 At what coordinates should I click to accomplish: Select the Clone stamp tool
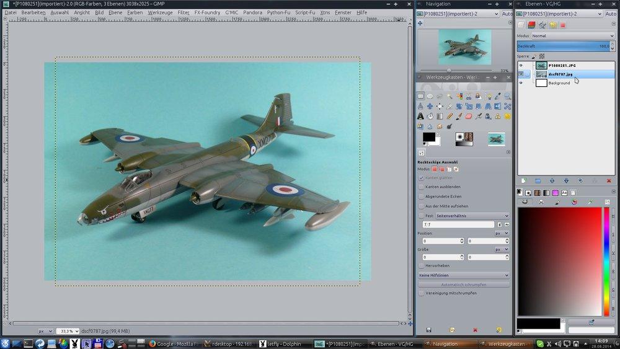coord(497,116)
